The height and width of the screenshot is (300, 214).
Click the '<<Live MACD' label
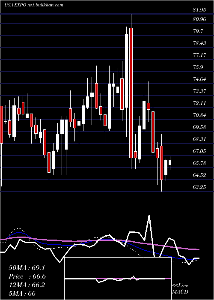(180, 288)
